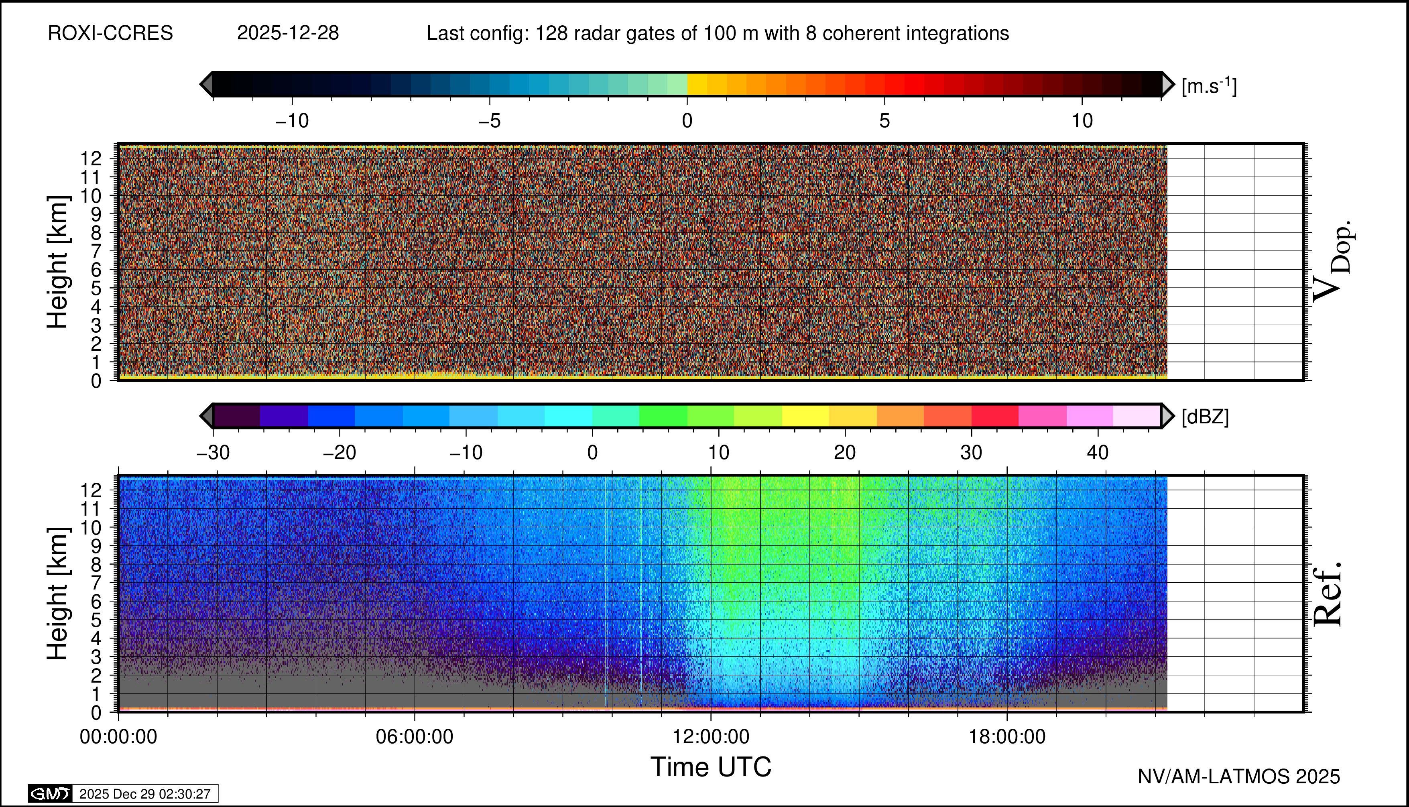Viewport: 1409px width, 807px height.
Task: Click the NV/AM-LATMOS 2025 credit text
Action: pos(1239,777)
